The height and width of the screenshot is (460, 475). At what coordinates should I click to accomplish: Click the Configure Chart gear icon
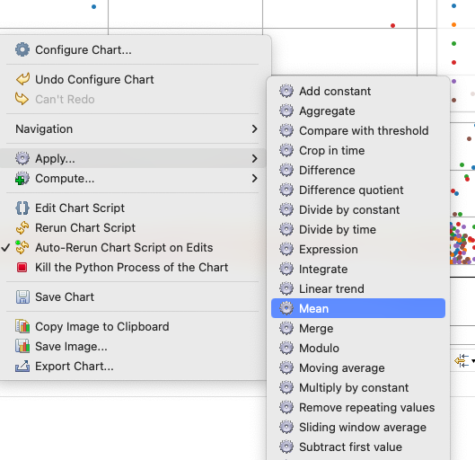22,49
